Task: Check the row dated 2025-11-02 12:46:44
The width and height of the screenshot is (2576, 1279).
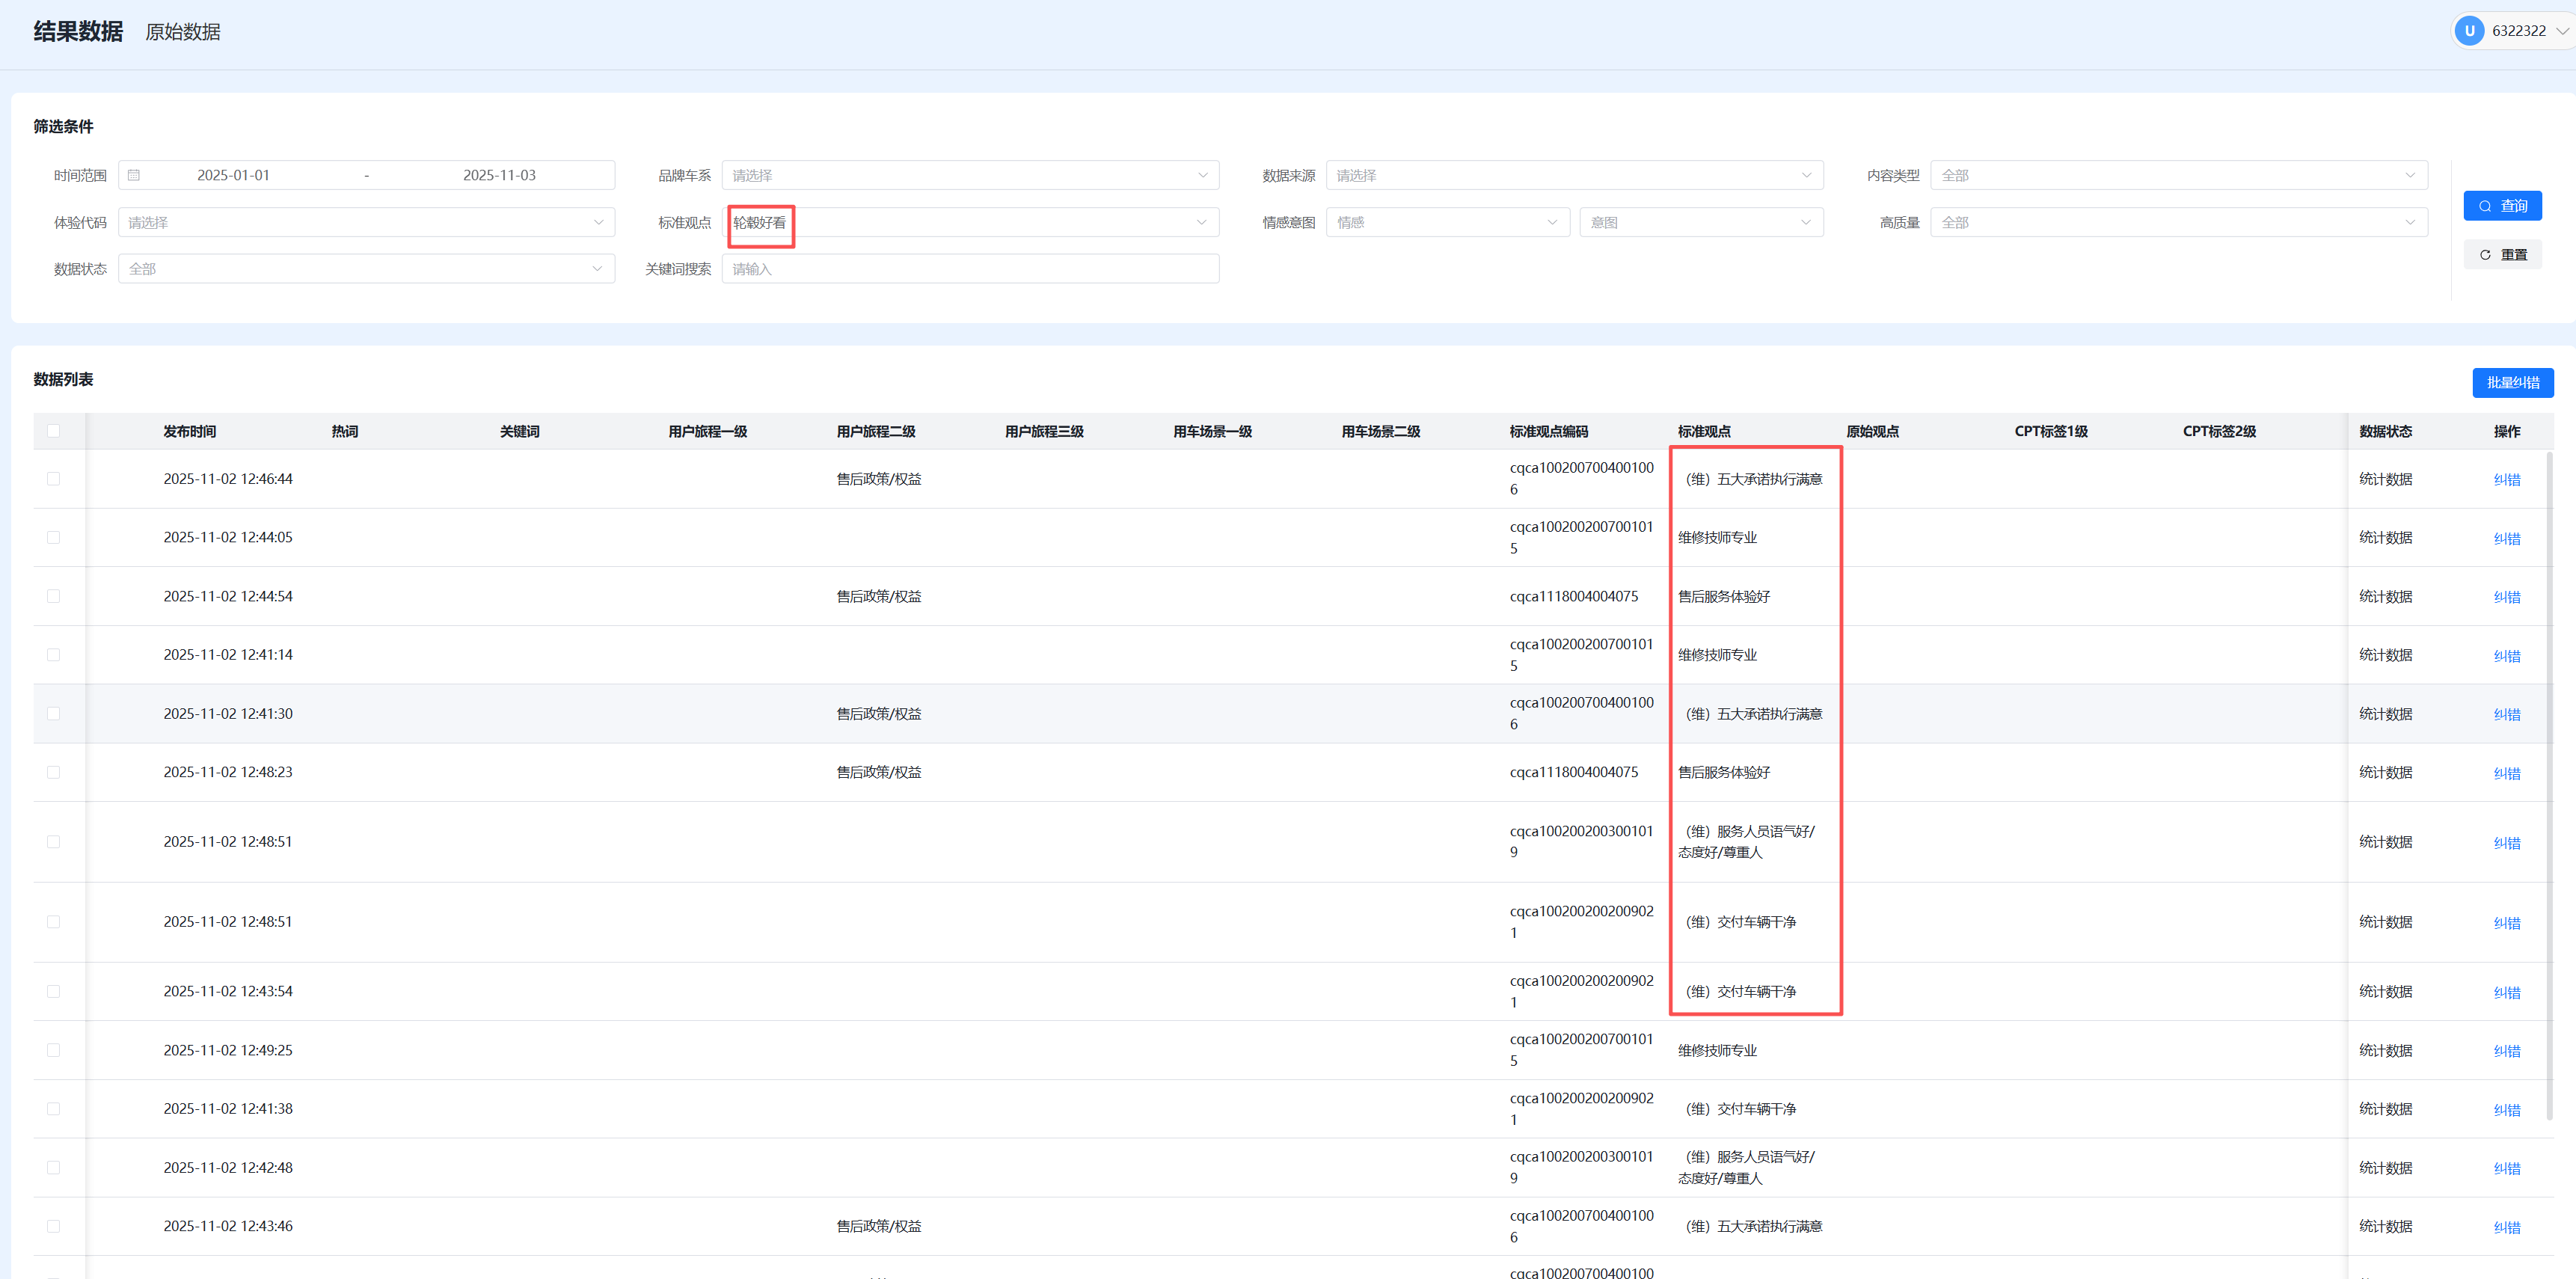Action: (53, 479)
